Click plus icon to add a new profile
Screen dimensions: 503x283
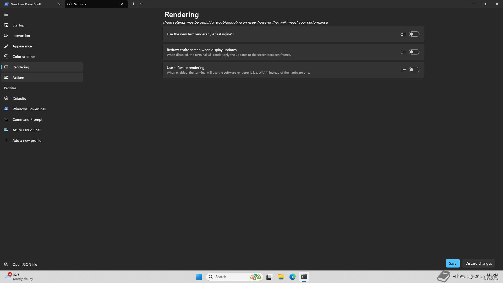[6, 140]
